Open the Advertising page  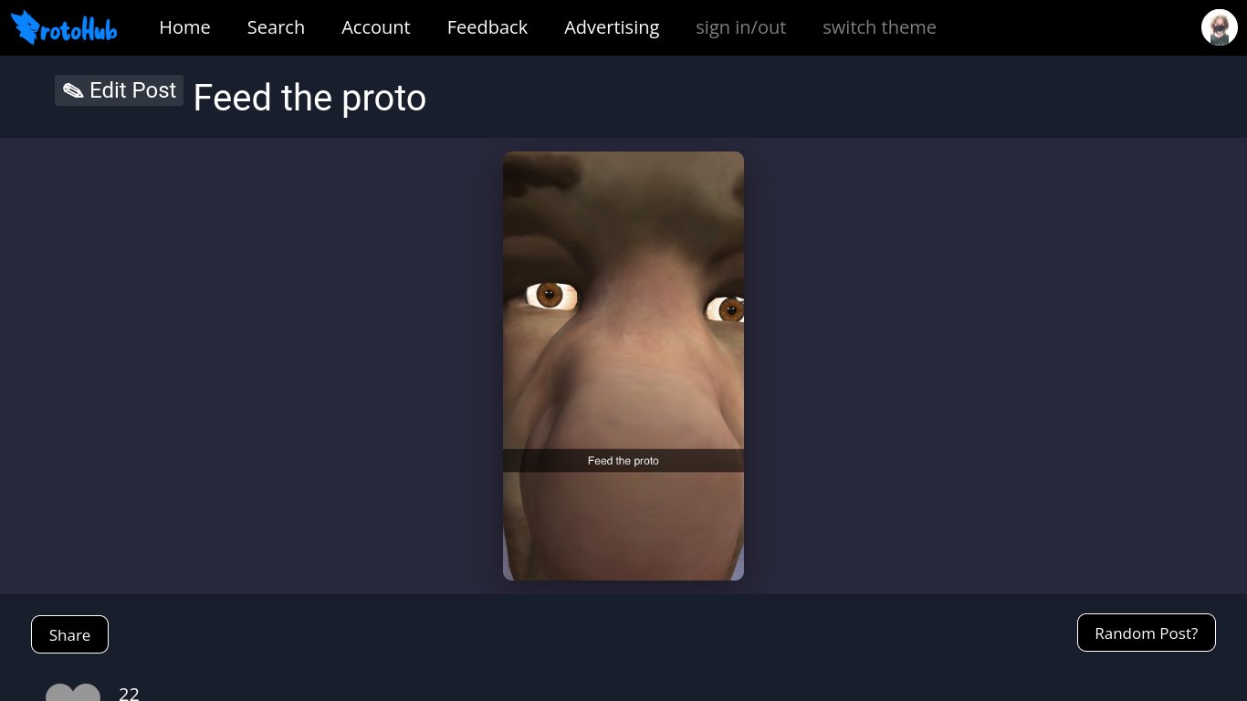612,27
